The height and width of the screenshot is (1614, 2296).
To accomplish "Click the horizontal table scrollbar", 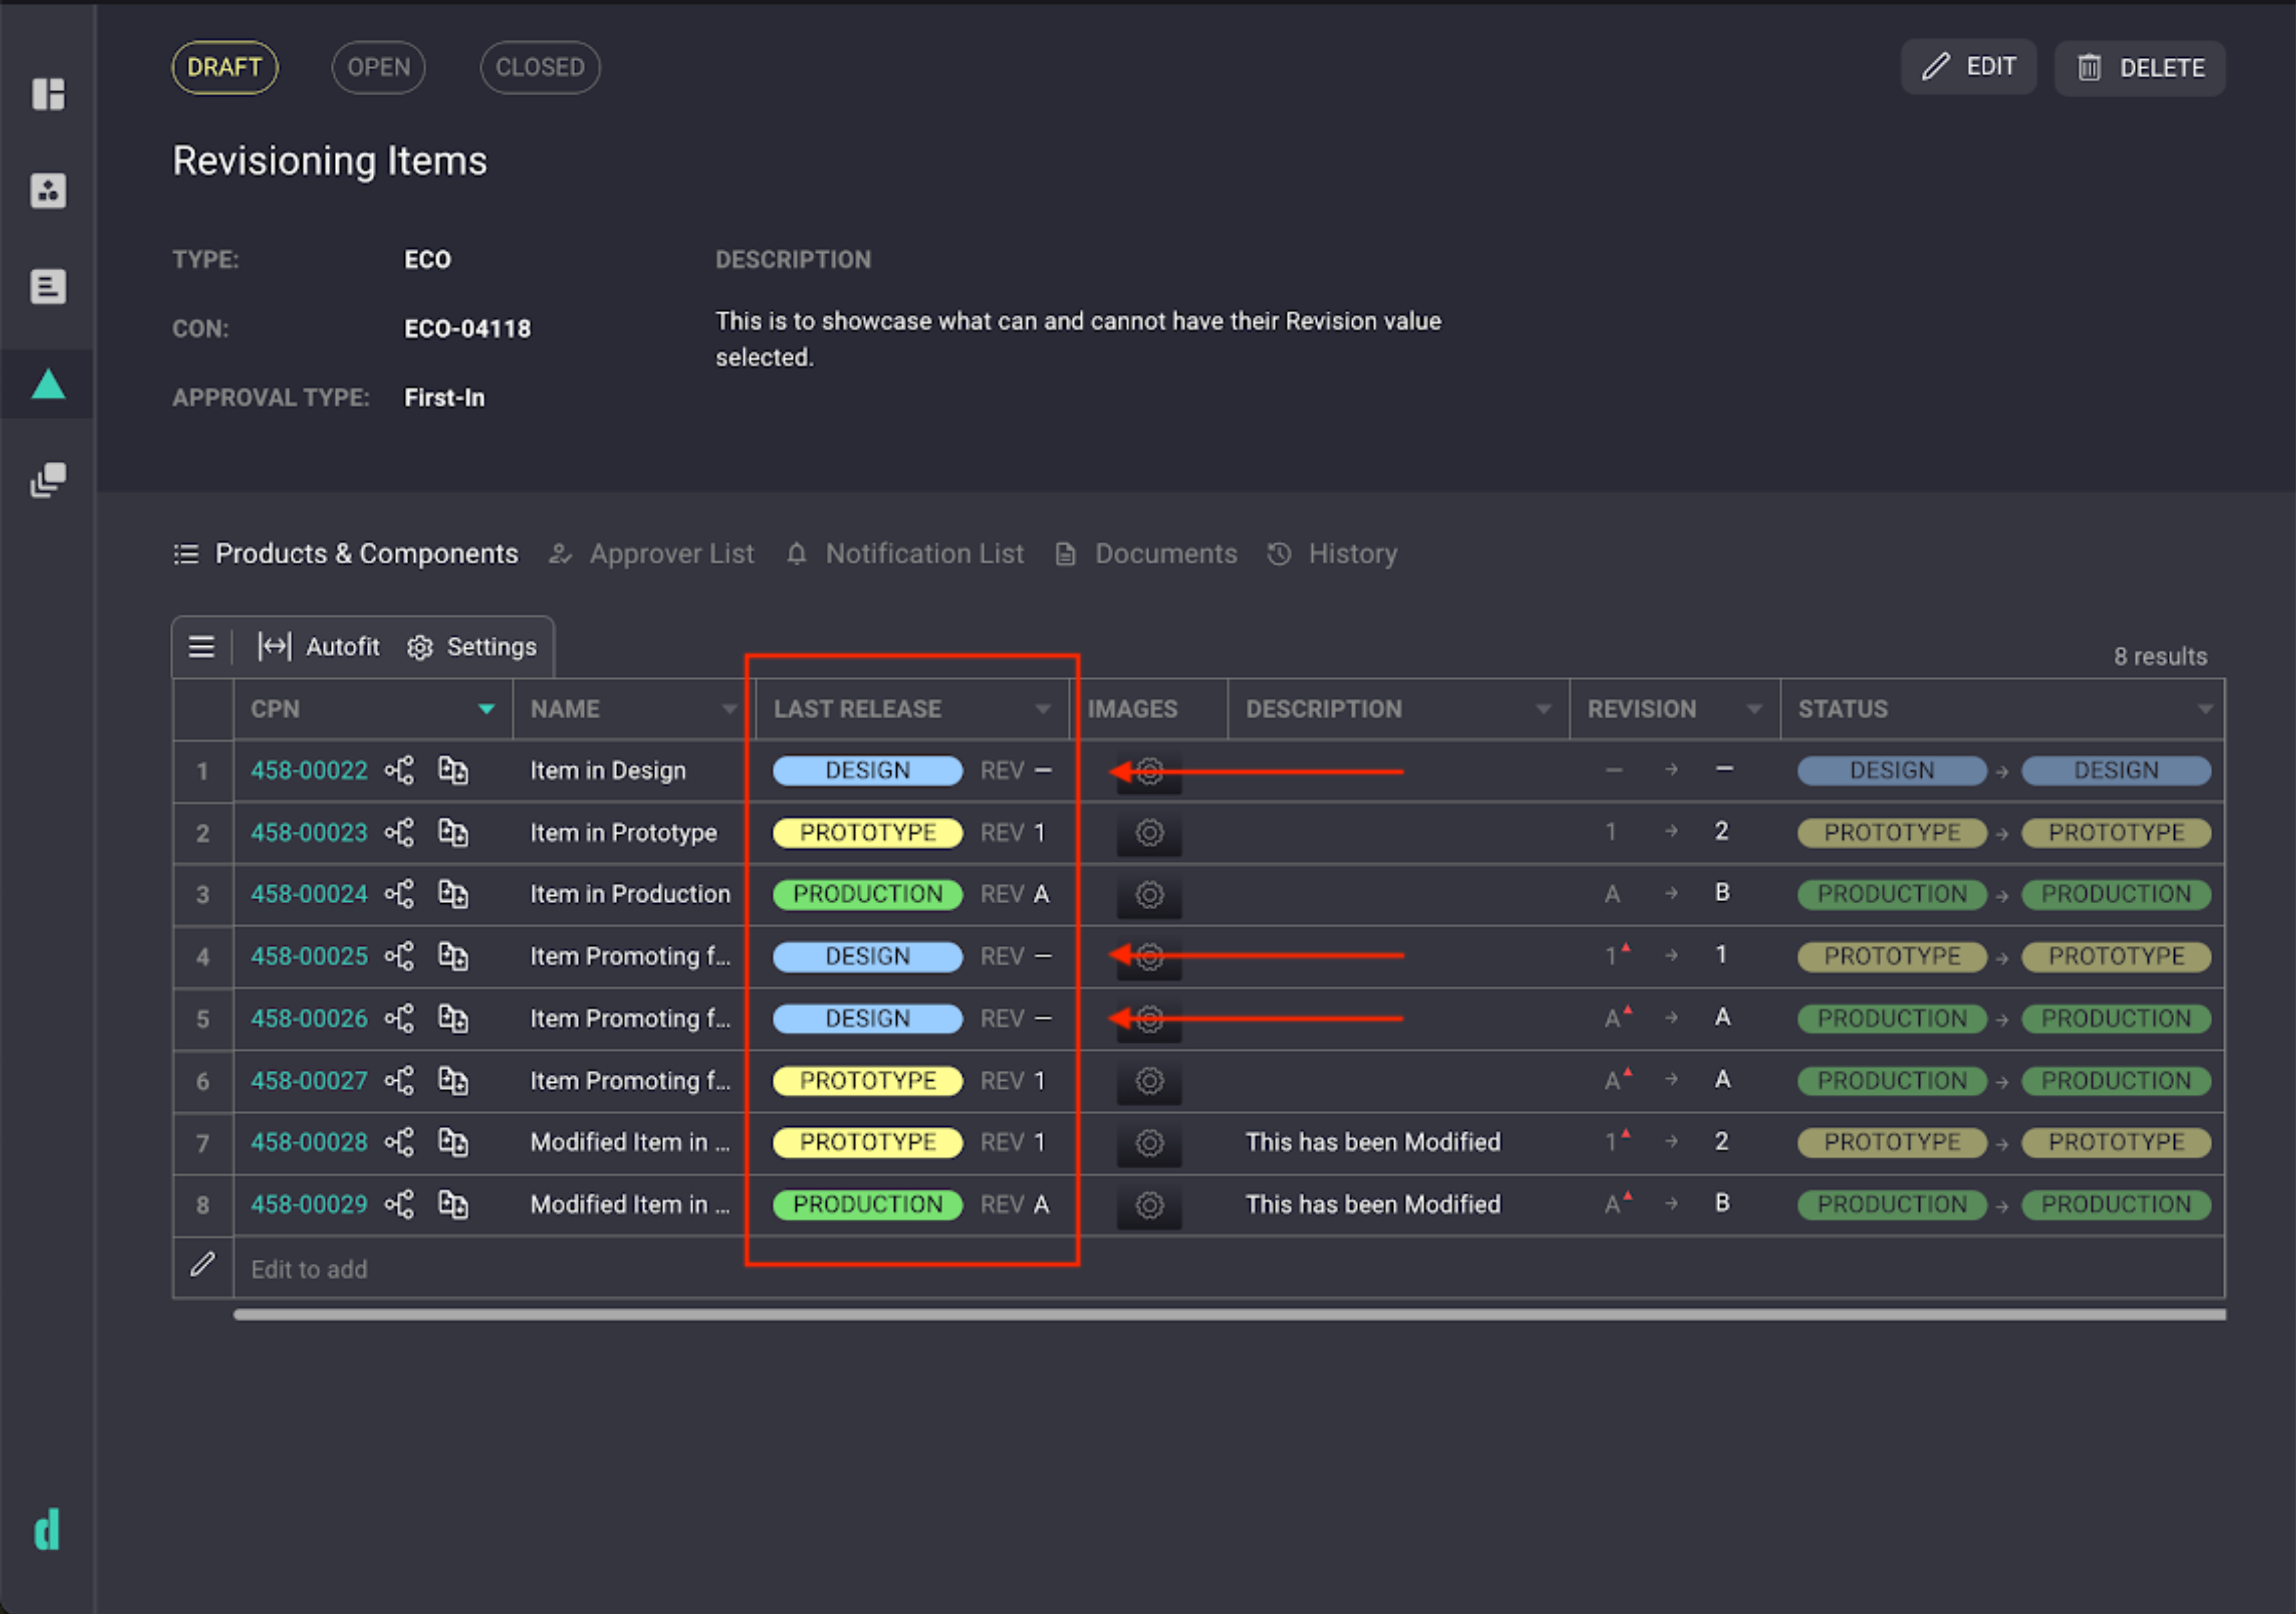I will [x=1229, y=1314].
